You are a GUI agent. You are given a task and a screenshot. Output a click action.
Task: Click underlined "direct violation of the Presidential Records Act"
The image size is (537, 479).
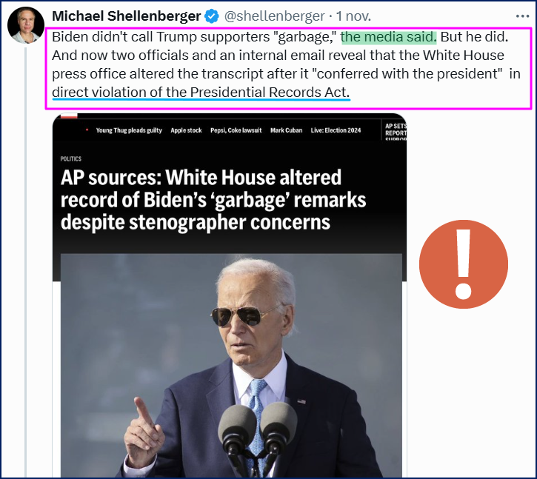pyautogui.click(x=201, y=93)
